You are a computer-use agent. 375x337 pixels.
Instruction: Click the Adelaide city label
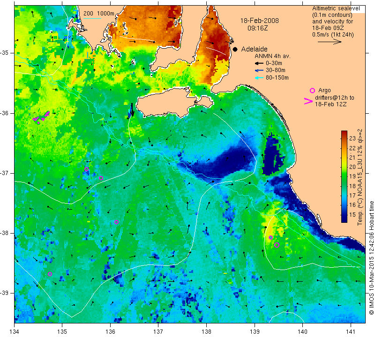pos(254,49)
